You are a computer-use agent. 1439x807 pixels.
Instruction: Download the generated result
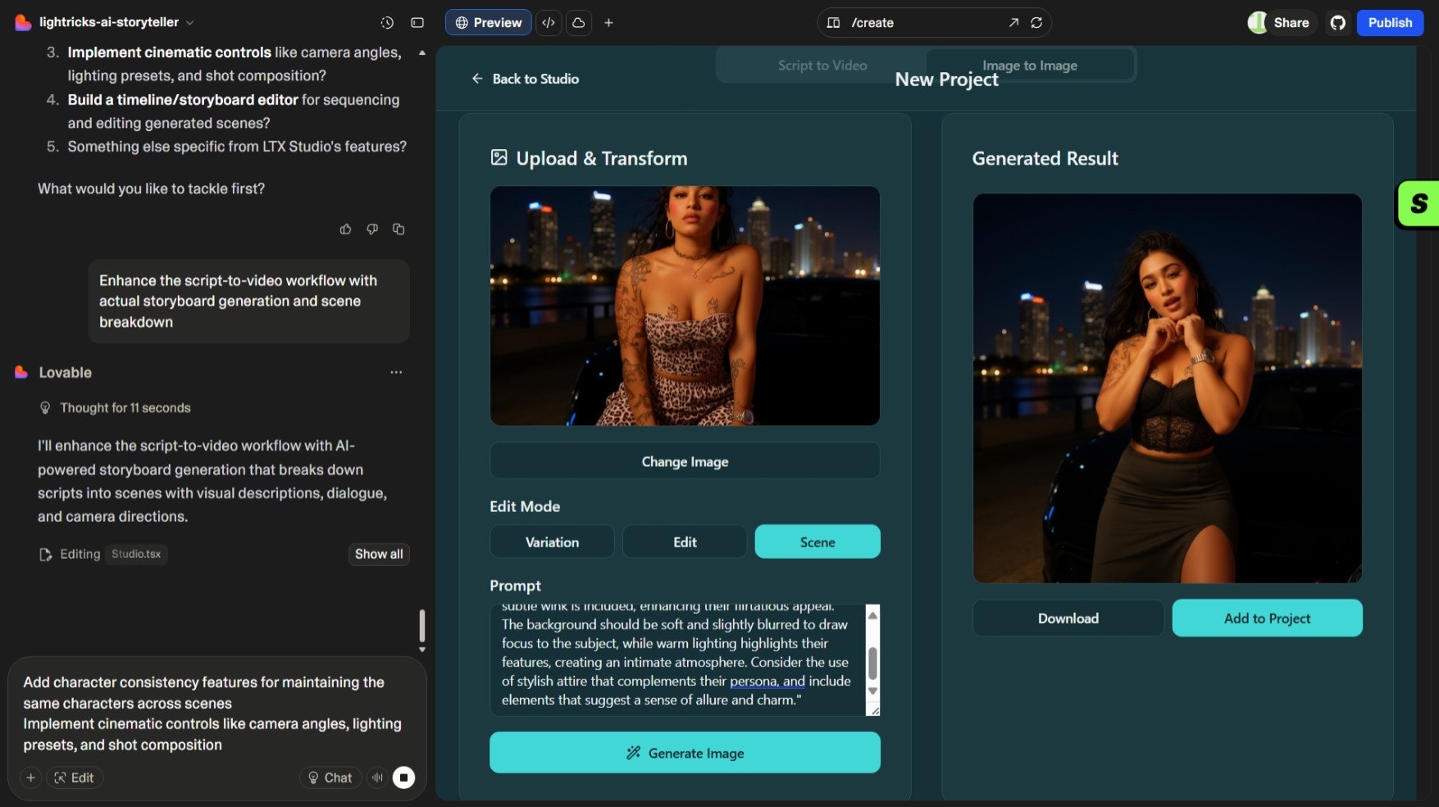1068,618
